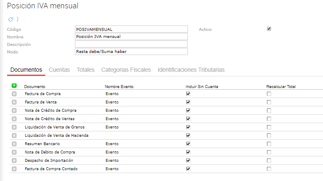This screenshot has height=181, width=323.
Task: Toggle Incluir Sin Cuenta for Factura de Venta
Action: 188,102
